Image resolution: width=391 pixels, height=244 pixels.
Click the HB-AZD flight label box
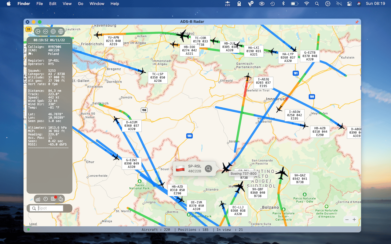[x=177, y=190]
